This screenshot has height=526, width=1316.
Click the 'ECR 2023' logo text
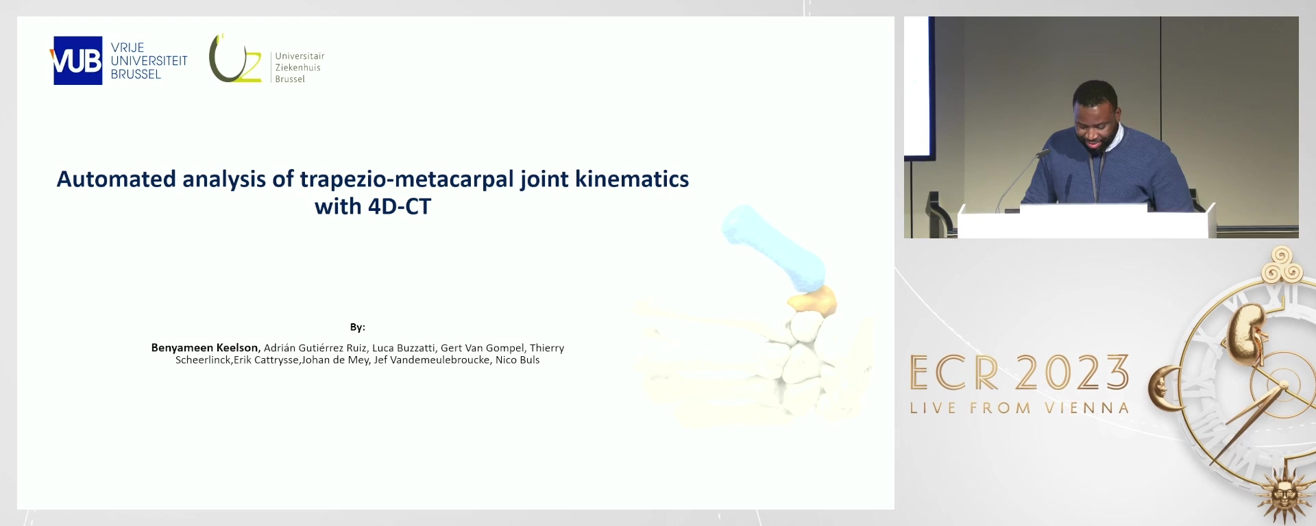(x=1019, y=373)
